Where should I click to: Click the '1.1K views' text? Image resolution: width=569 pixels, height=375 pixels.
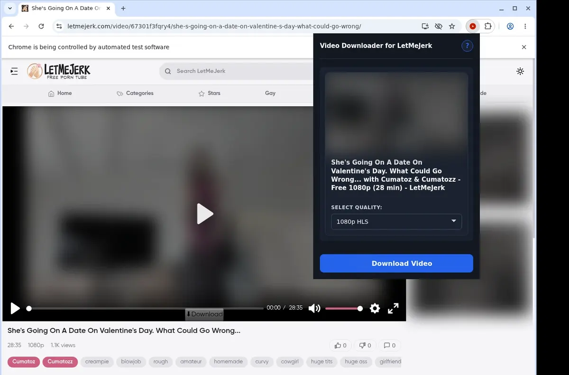point(63,345)
